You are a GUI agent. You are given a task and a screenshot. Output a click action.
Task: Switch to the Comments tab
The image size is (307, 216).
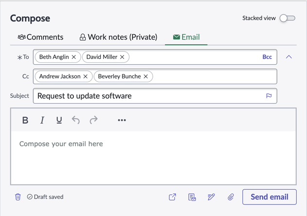click(x=40, y=37)
